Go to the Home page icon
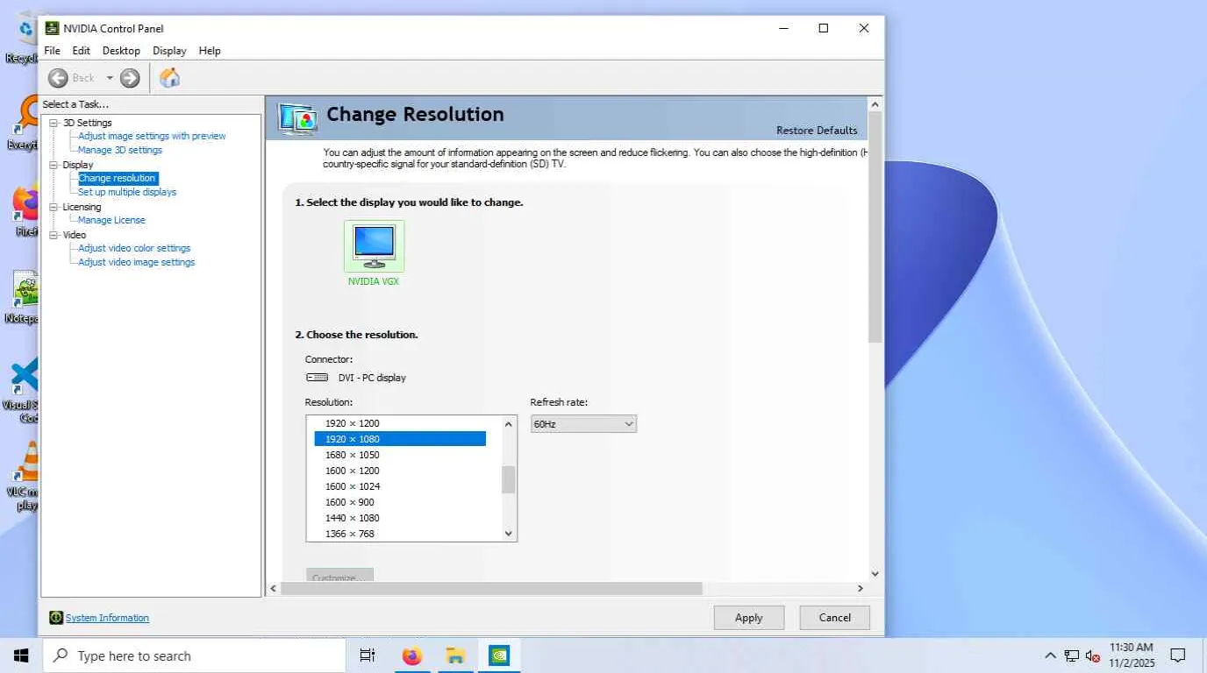The width and height of the screenshot is (1207, 673). click(169, 78)
